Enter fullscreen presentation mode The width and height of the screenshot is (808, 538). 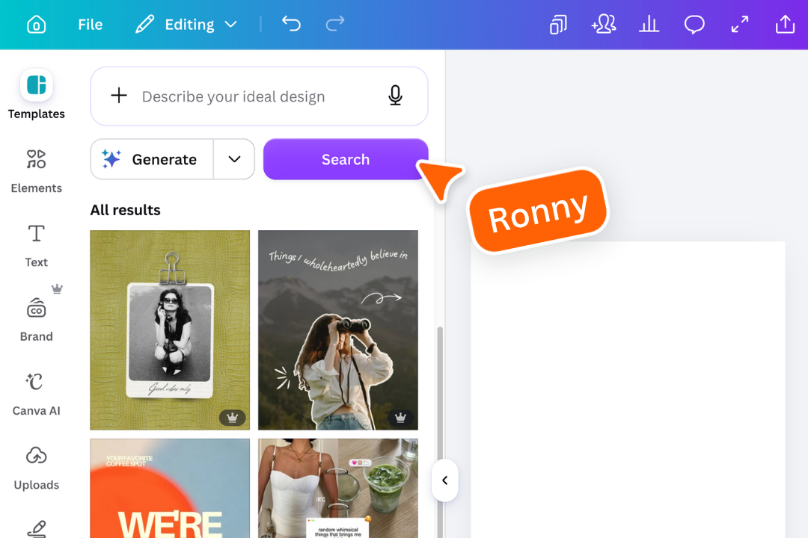tap(739, 24)
